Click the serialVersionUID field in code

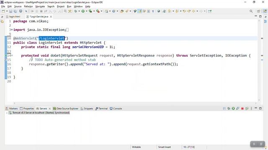point(88,47)
